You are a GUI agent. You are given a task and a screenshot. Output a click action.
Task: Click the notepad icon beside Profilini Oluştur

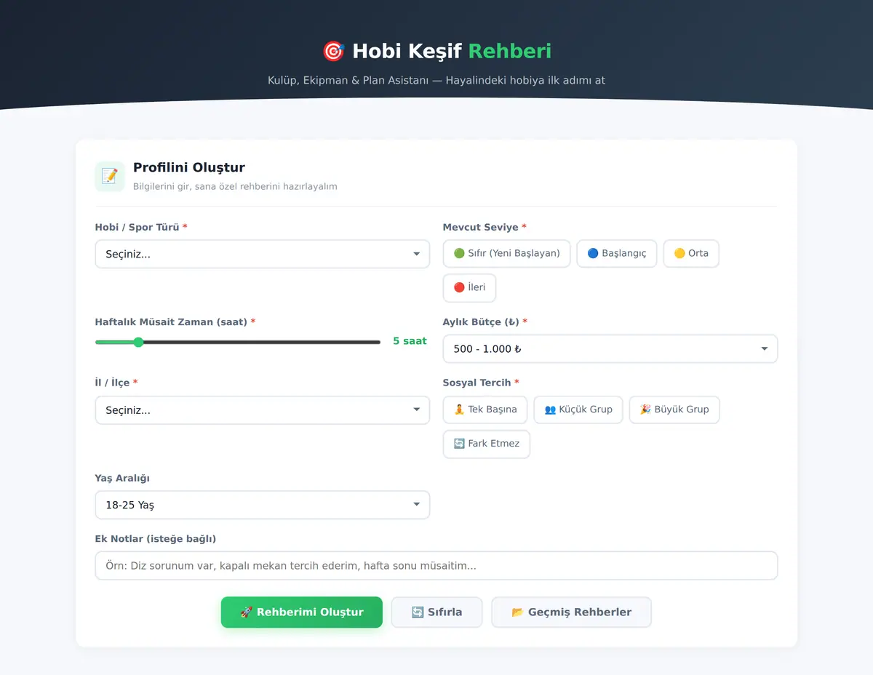110,176
